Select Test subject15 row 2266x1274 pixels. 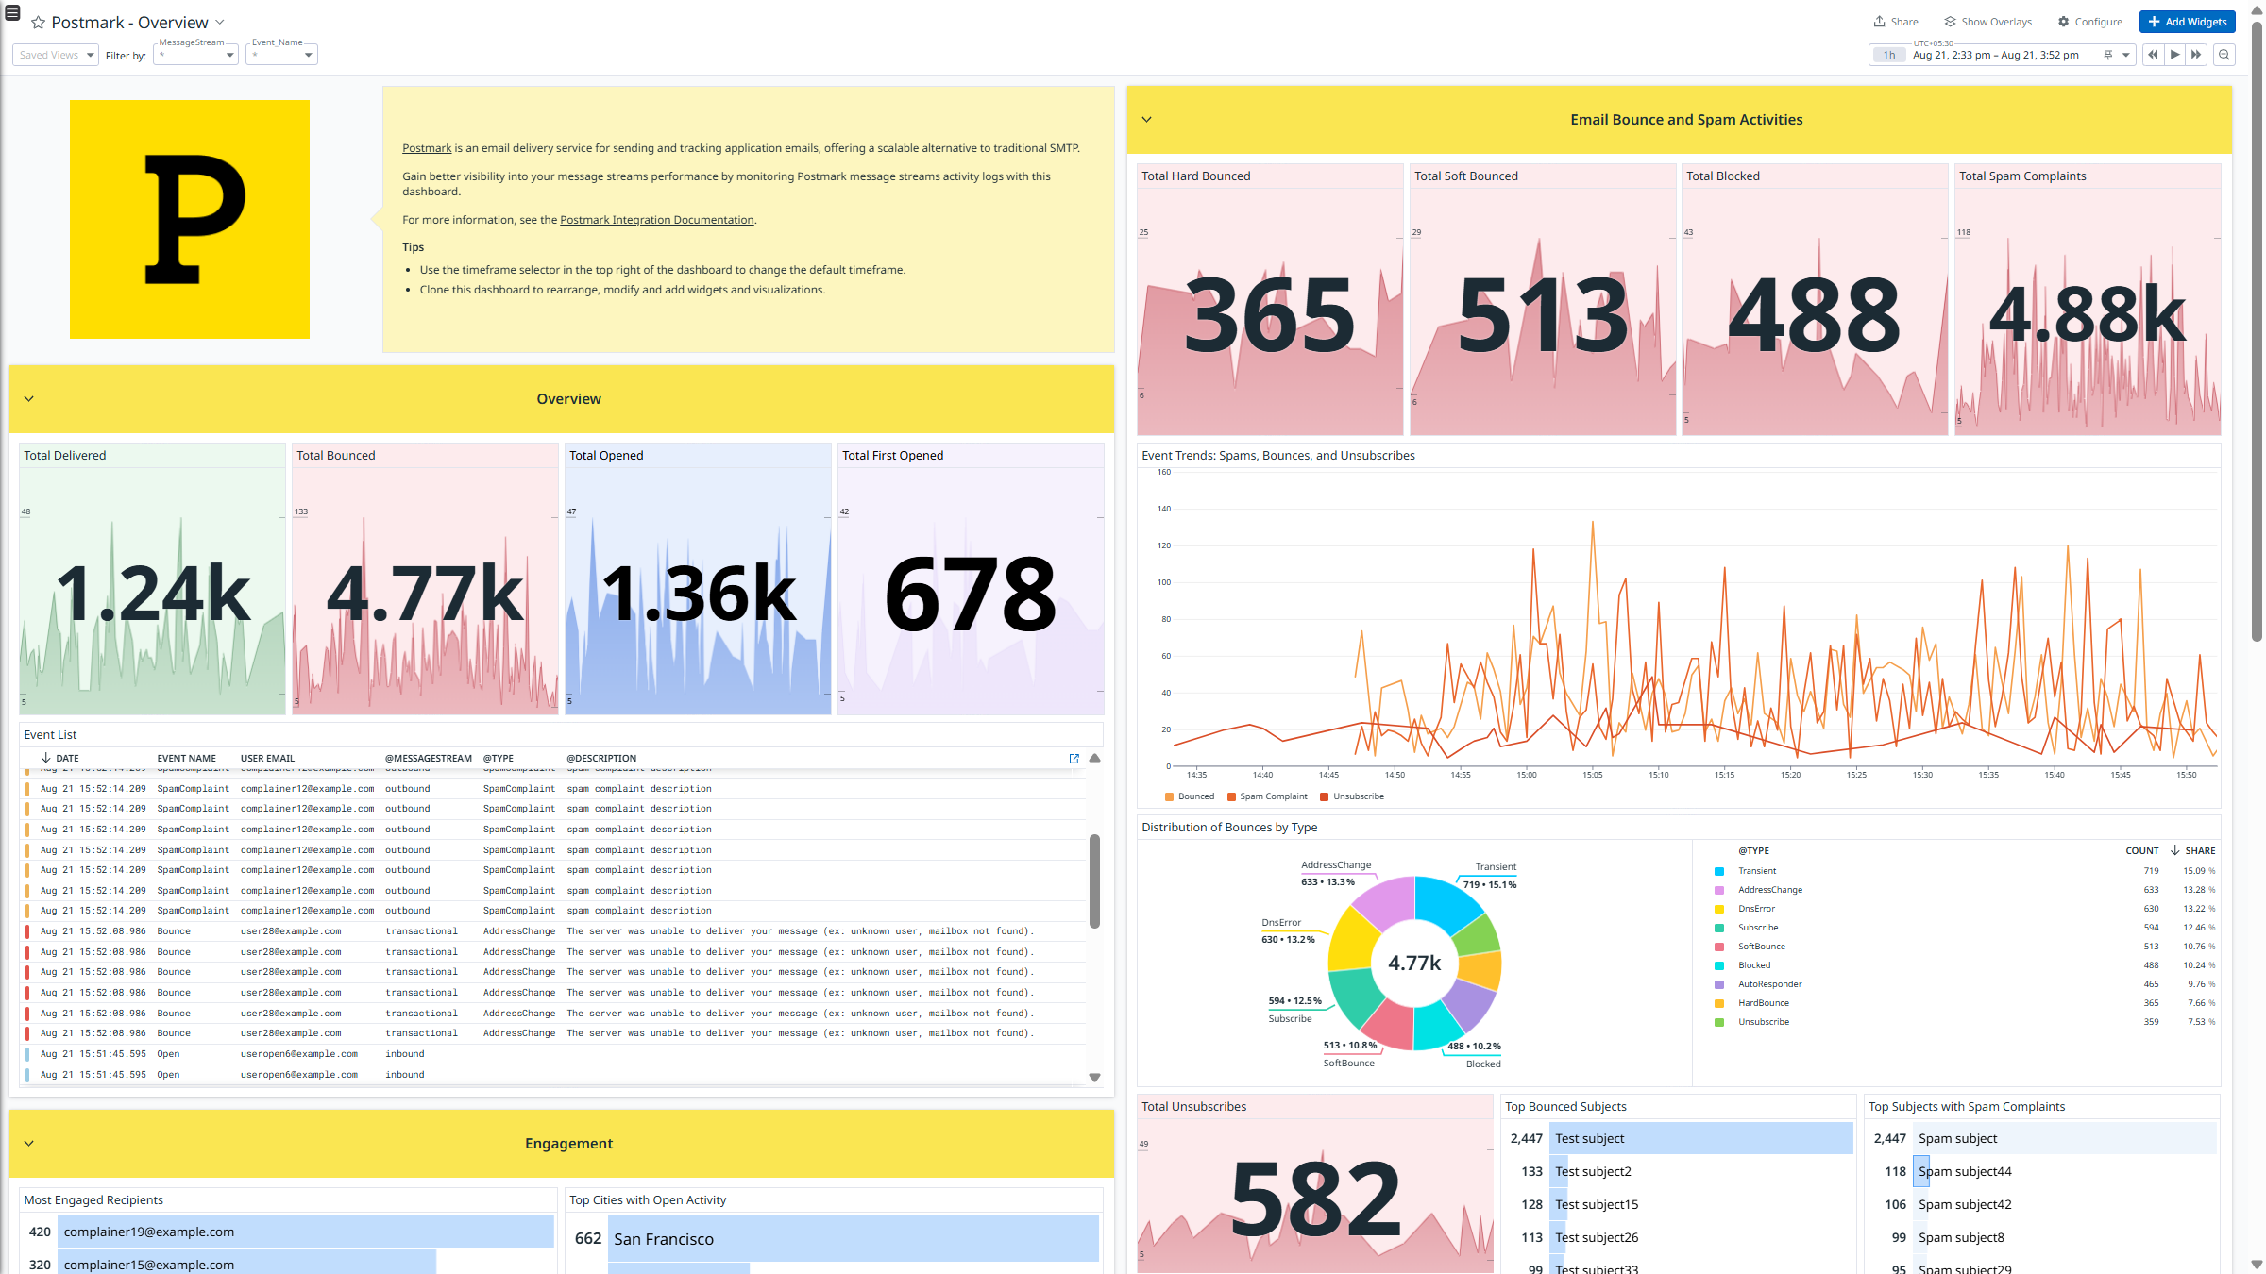pyautogui.click(x=1679, y=1204)
